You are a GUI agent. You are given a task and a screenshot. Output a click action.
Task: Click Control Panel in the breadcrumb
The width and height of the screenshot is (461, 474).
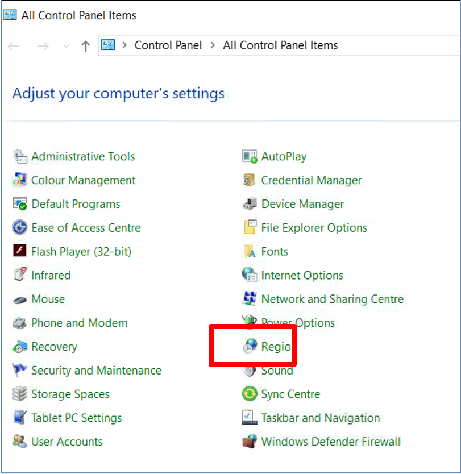point(168,45)
